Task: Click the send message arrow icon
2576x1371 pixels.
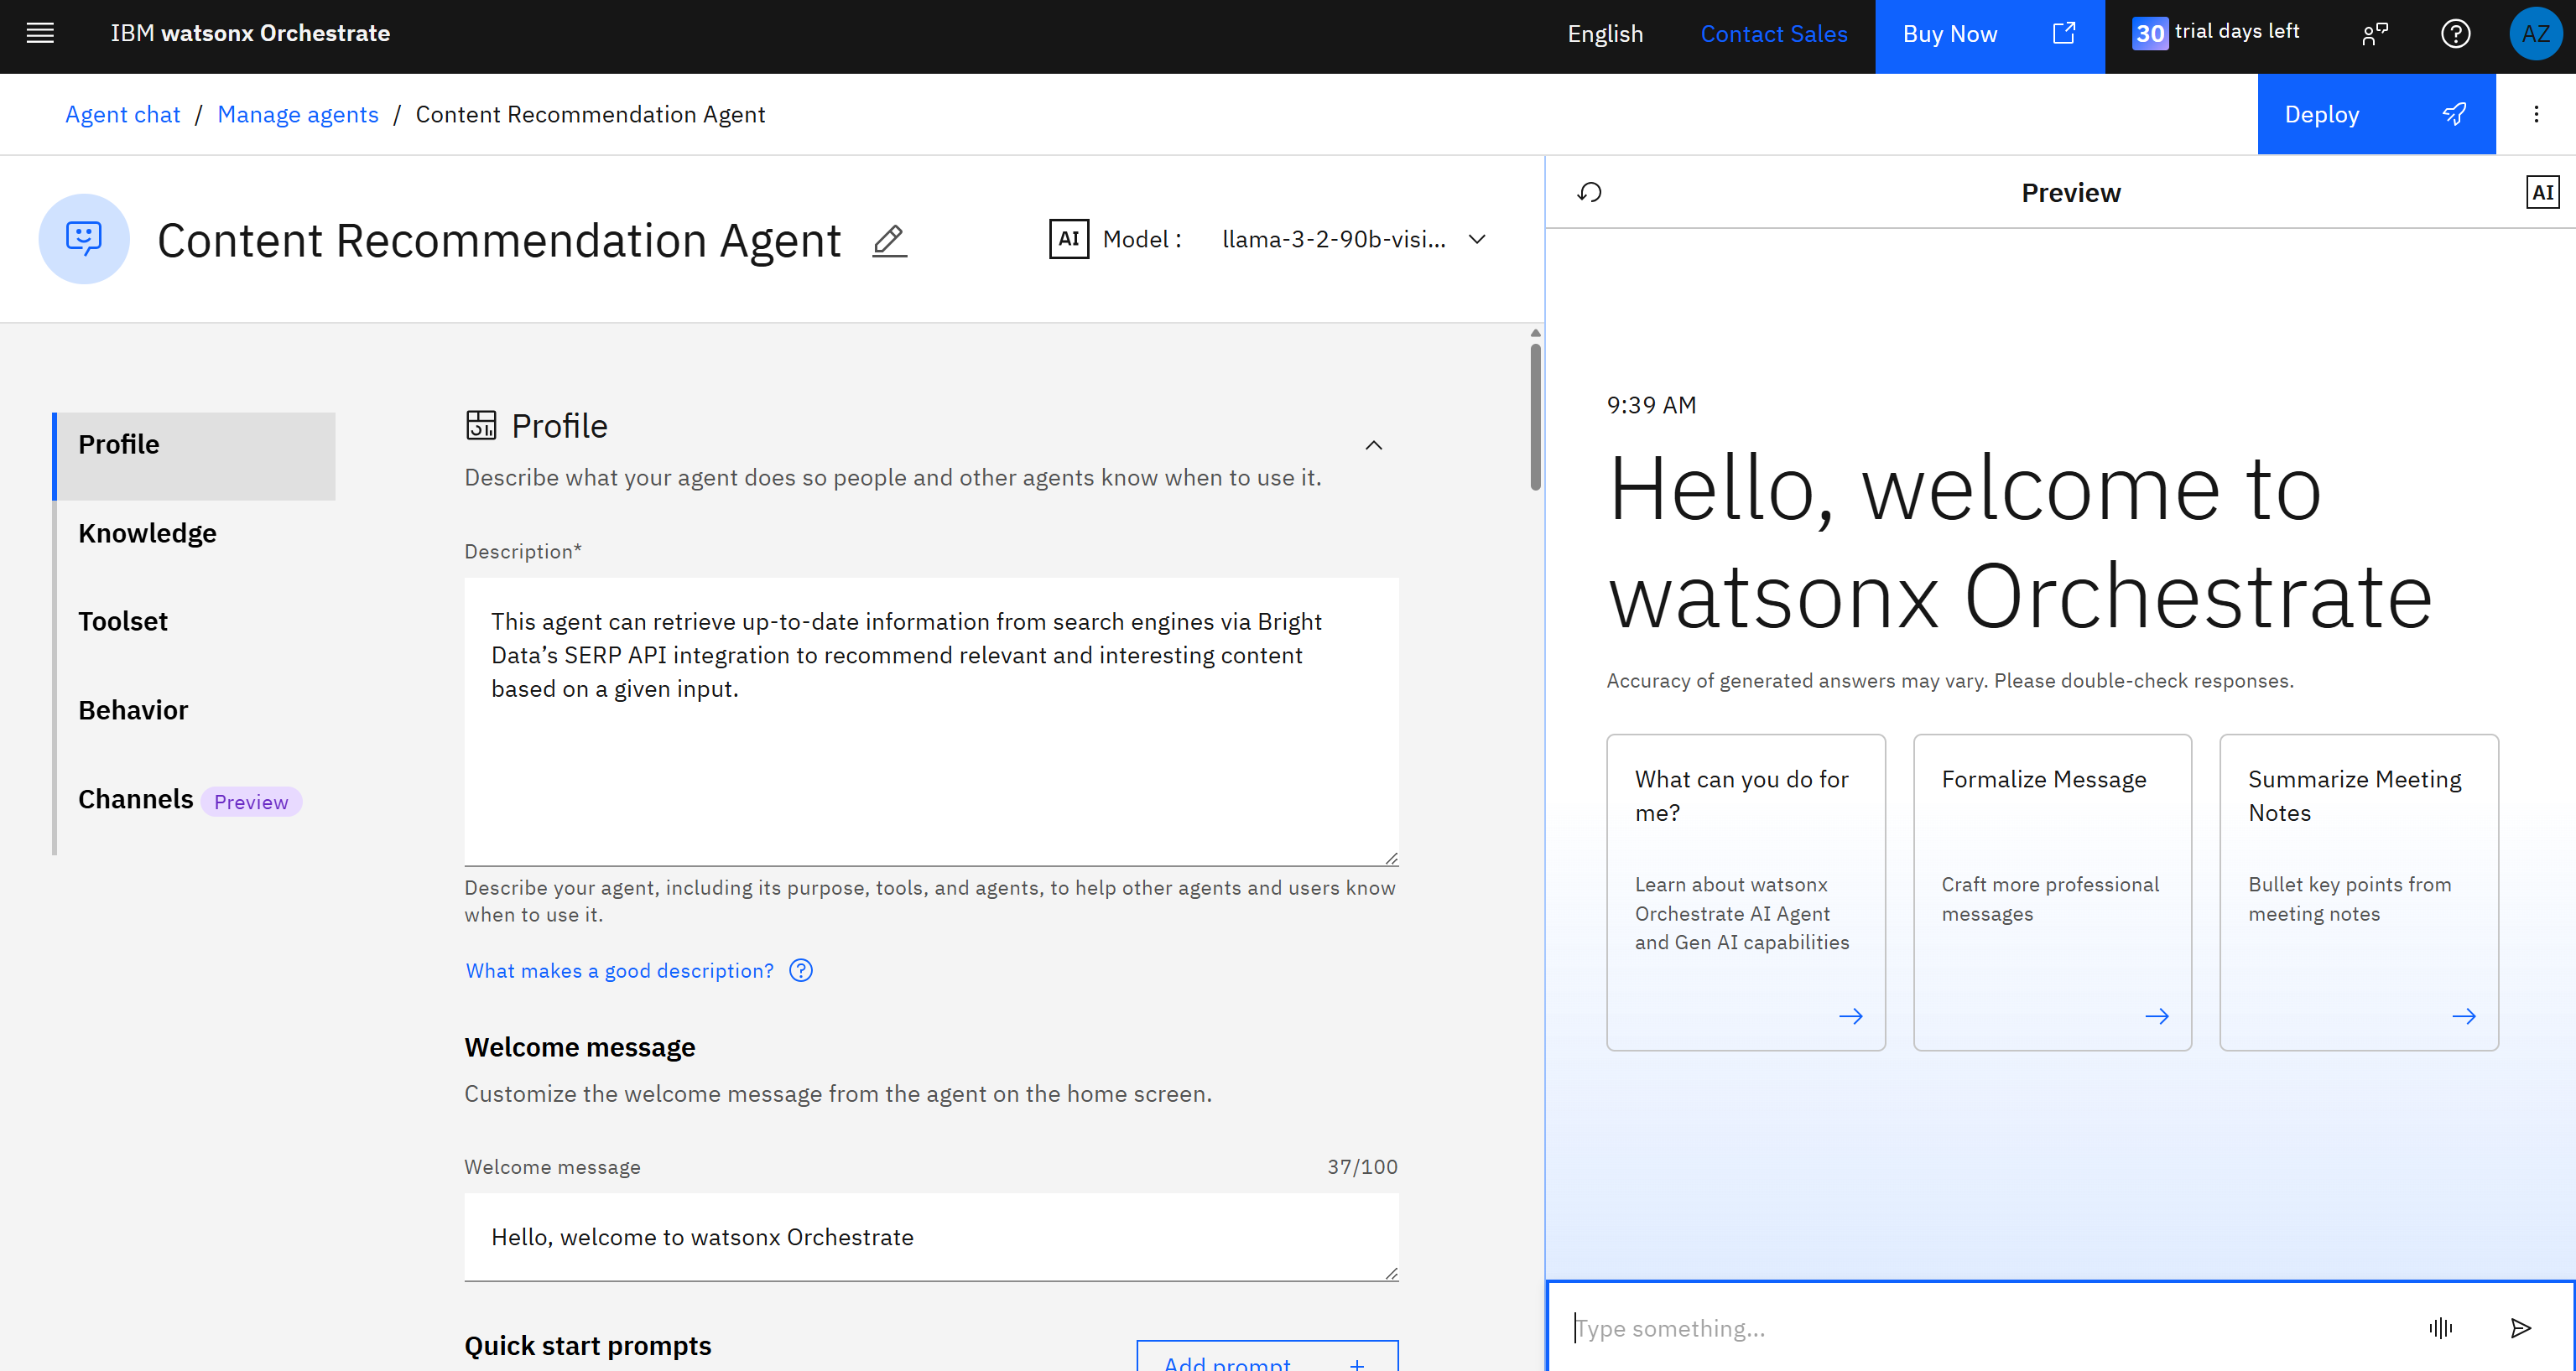Action: click(x=2523, y=1327)
